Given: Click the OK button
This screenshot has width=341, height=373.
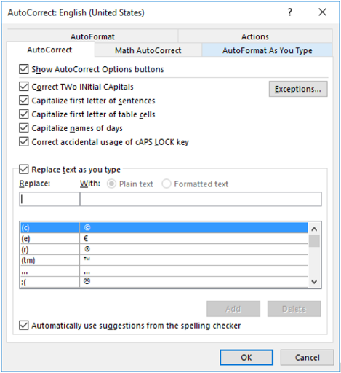Looking at the screenshot, I should pyautogui.click(x=246, y=357).
